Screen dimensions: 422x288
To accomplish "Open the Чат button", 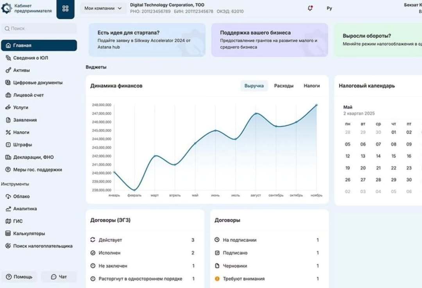I will (59, 277).
